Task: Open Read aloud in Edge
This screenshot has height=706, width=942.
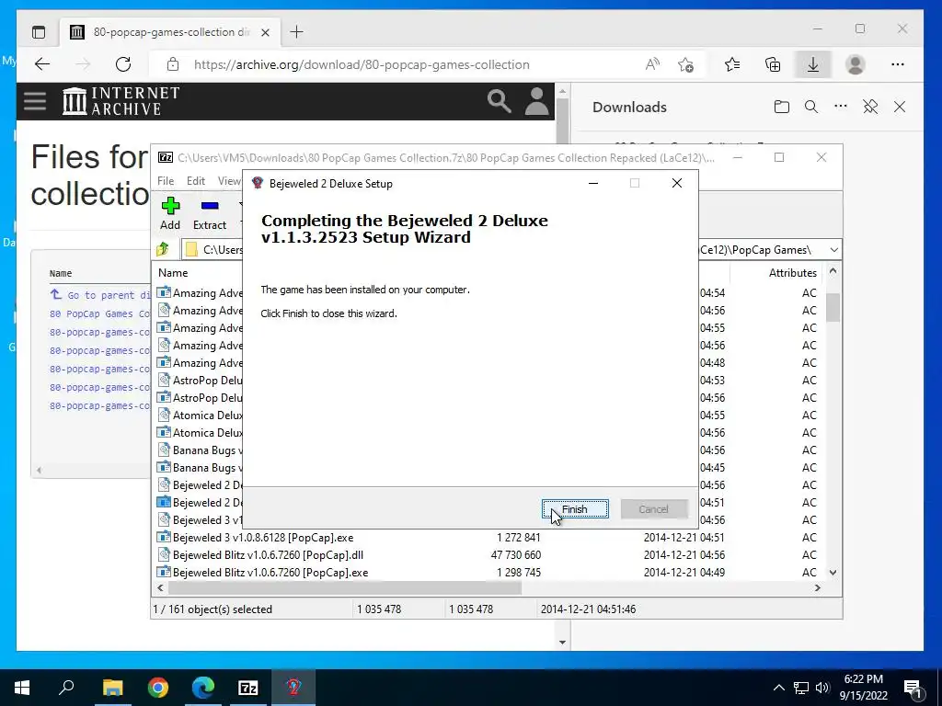Action: [652, 64]
